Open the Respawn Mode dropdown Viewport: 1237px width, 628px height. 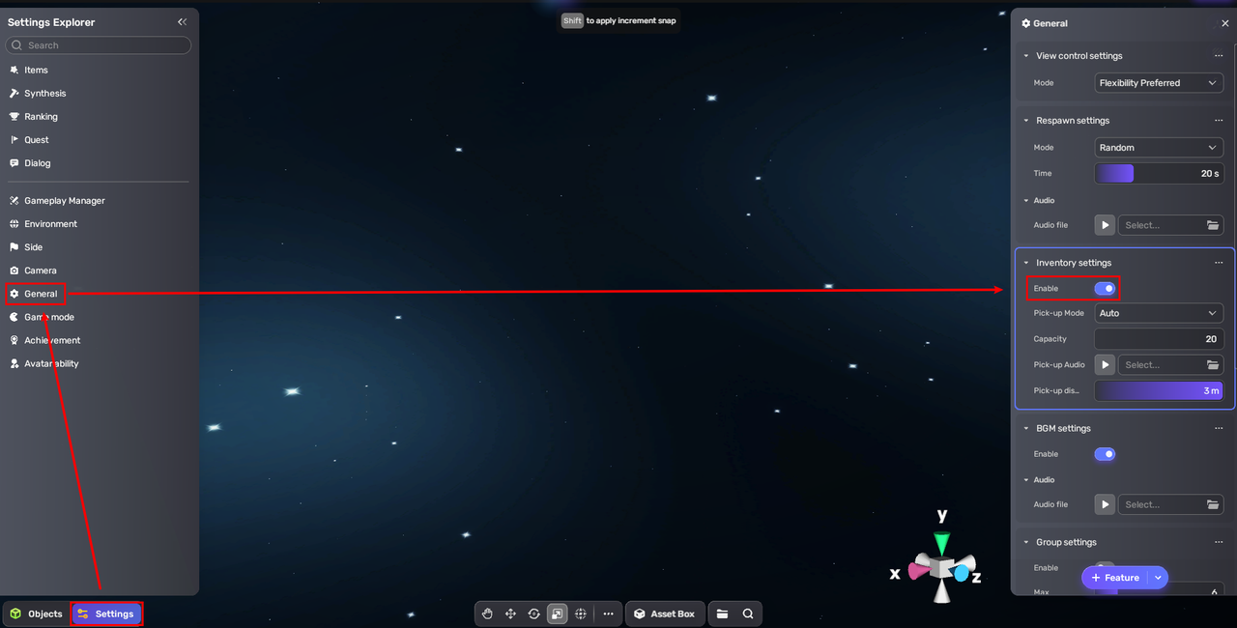click(x=1159, y=148)
